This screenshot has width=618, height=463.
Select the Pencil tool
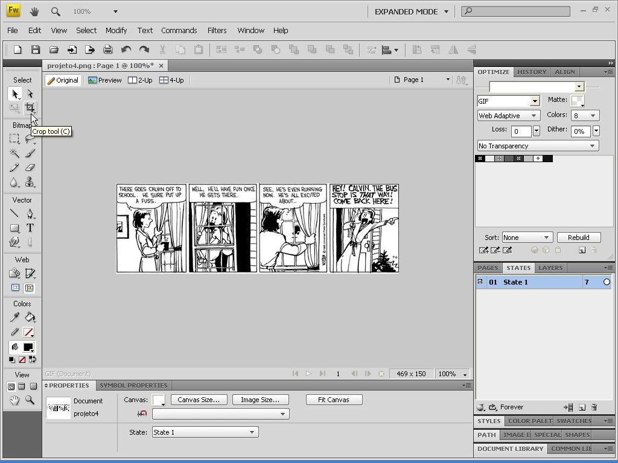click(x=14, y=168)
